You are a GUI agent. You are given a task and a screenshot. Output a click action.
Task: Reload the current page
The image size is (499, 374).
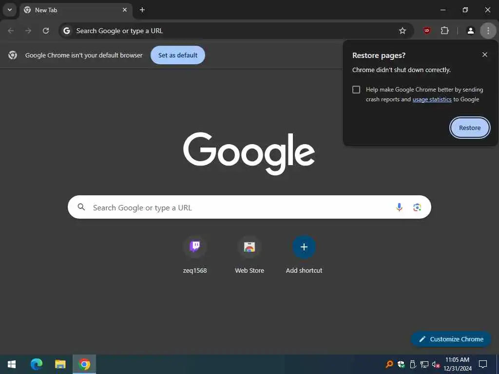[46, 31]
